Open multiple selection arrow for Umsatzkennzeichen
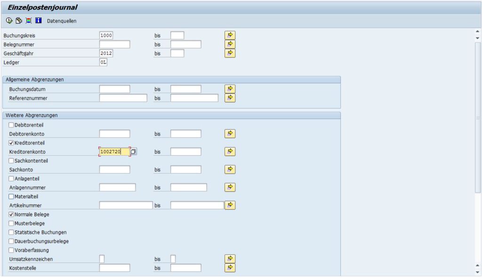 point(230,259)
